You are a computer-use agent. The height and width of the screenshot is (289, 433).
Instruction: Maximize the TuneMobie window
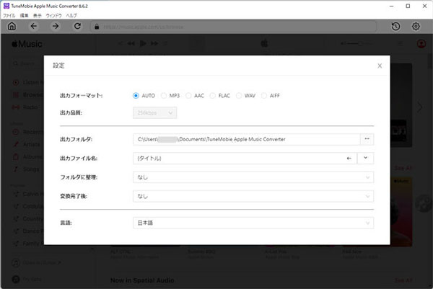[408, 6]
